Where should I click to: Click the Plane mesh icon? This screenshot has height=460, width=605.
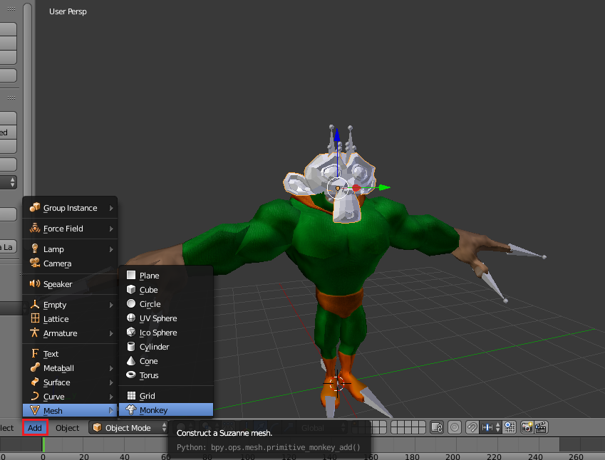(x=131, y=275)
